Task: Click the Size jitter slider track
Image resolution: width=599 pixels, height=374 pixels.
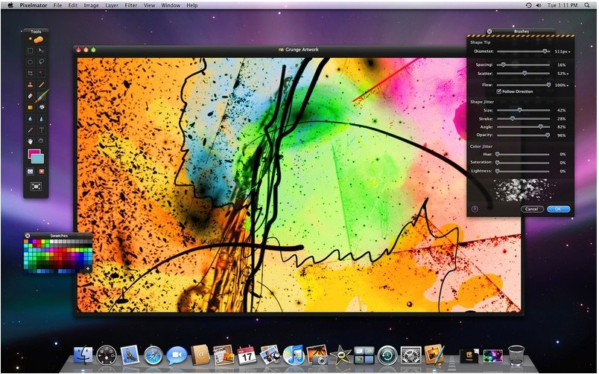Action: [523, 110]
